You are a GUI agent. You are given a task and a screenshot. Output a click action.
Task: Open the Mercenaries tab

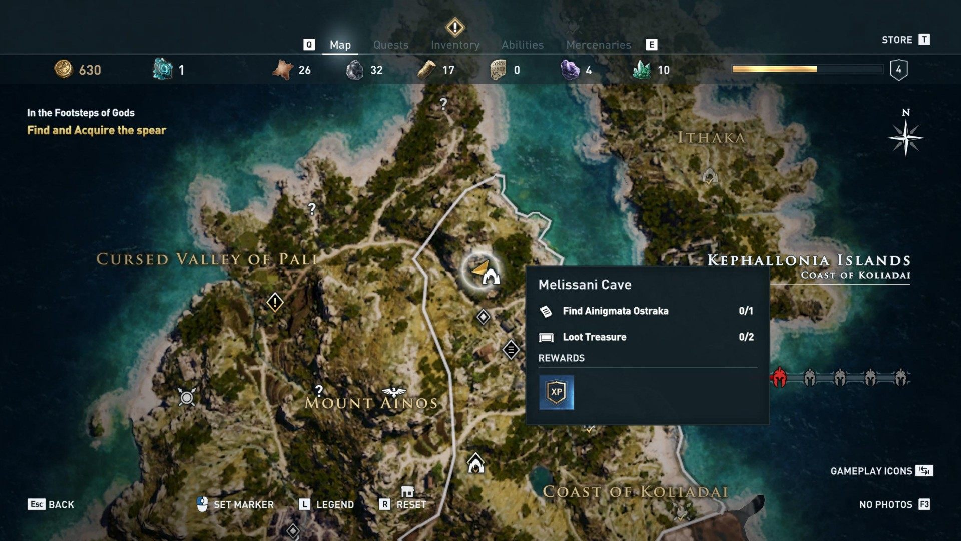(598, 45)
